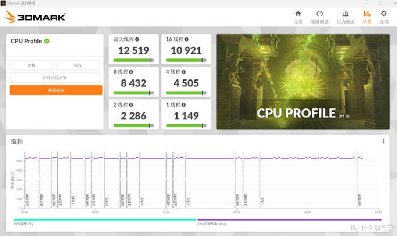Click the max threads score bar under 12 519

point(133,60)
